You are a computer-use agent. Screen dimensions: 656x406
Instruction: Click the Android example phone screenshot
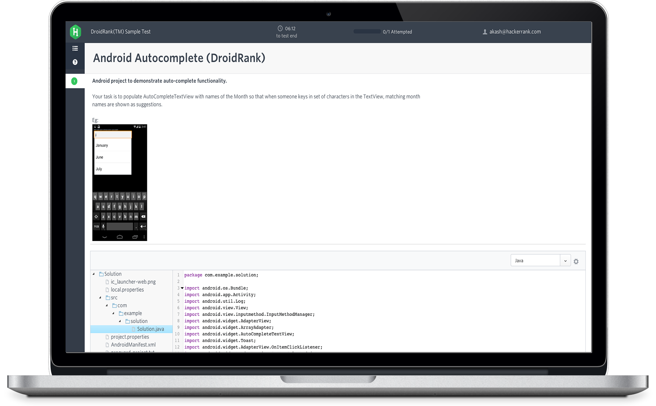(120, 183)
